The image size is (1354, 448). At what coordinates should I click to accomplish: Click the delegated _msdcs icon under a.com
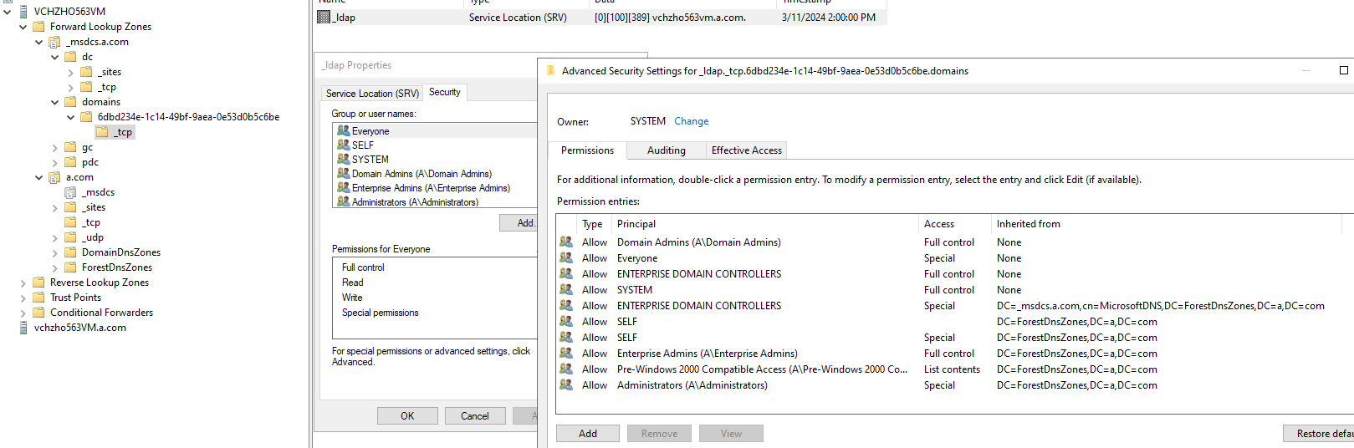click(70, 192)
